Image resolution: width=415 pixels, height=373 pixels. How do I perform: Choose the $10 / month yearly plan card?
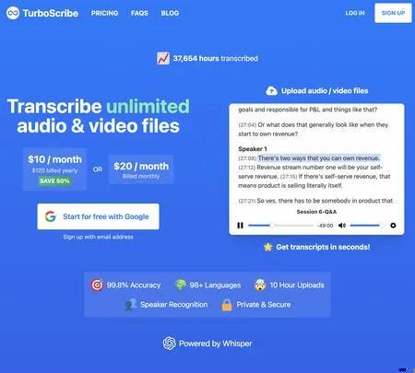click(x=54, y=169)
